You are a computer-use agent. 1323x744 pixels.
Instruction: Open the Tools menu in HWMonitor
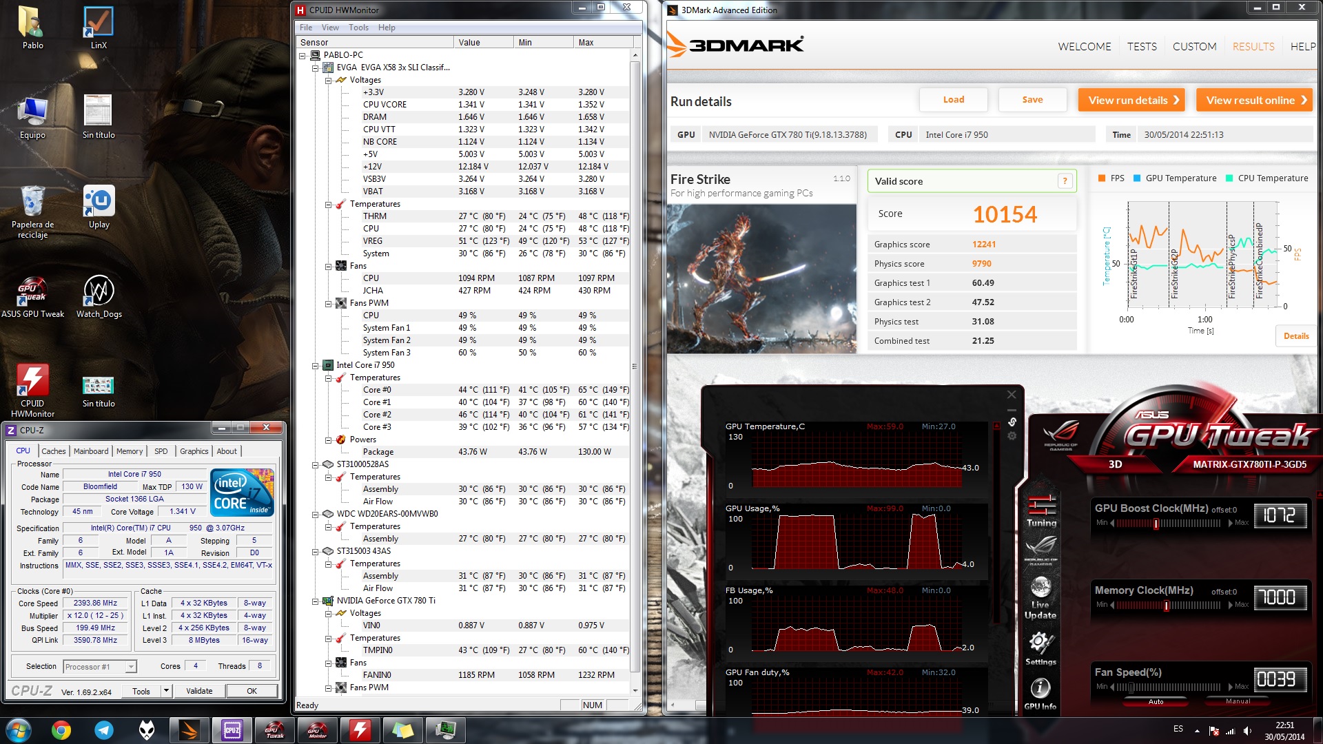click(x=358, y=28)
